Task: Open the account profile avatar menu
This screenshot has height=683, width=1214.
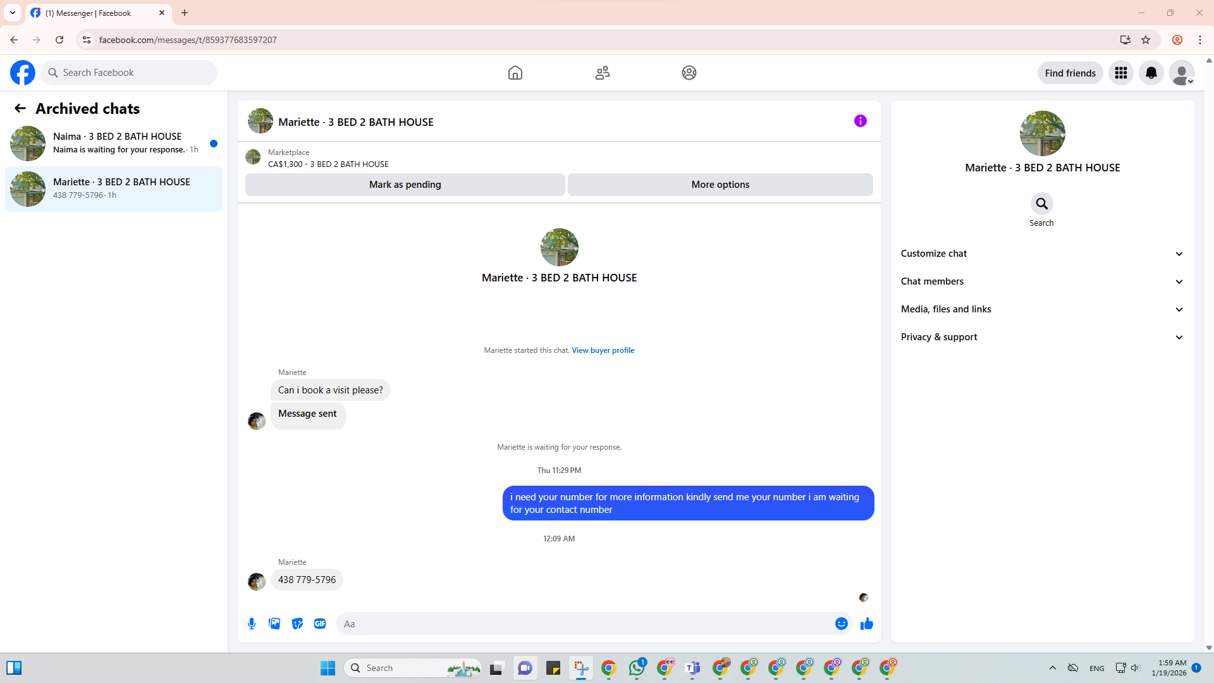Action: click(x=1181, y=73)
